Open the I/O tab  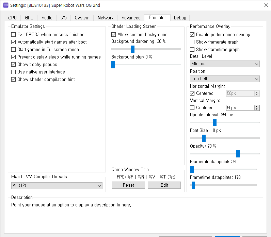(63, 18)
